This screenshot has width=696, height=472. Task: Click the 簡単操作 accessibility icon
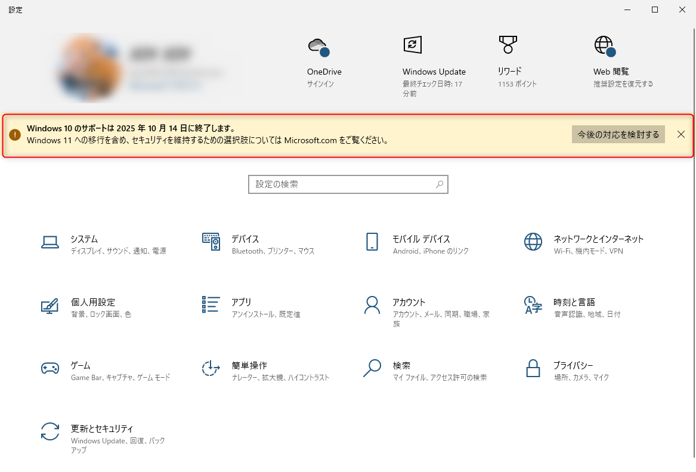click(211, 368)
